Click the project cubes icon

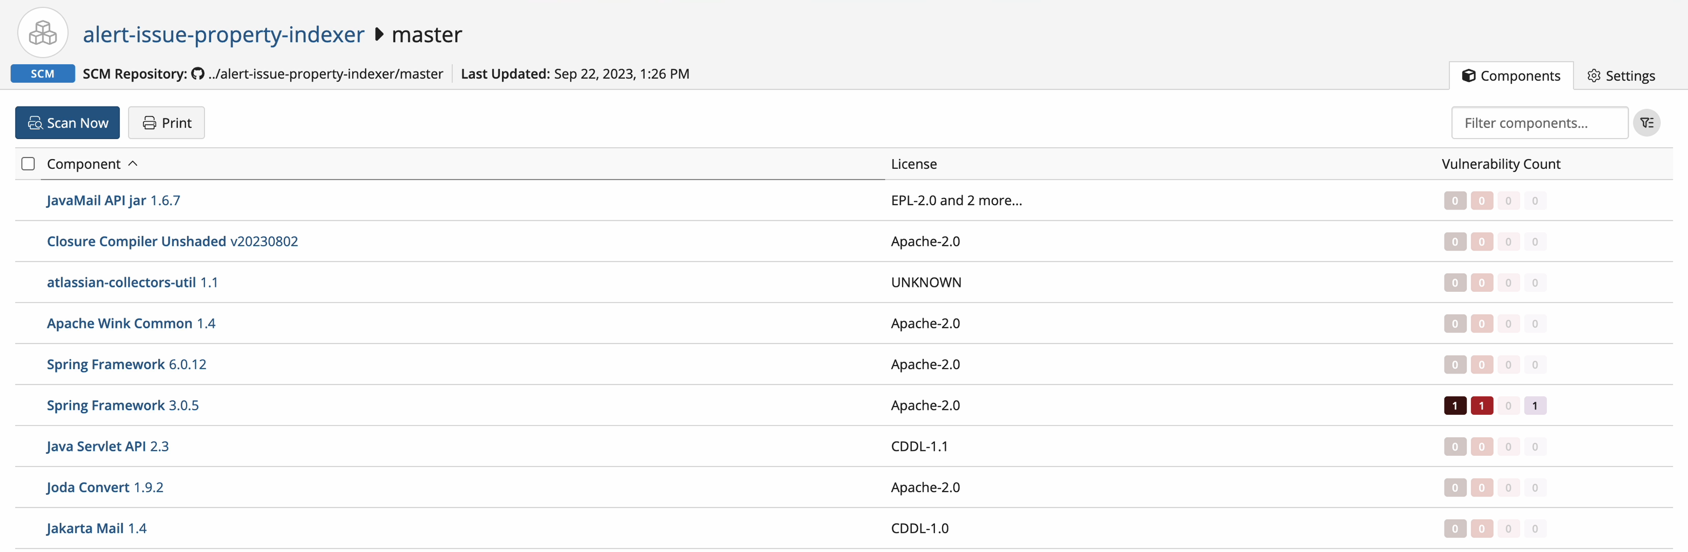point(42,33)
